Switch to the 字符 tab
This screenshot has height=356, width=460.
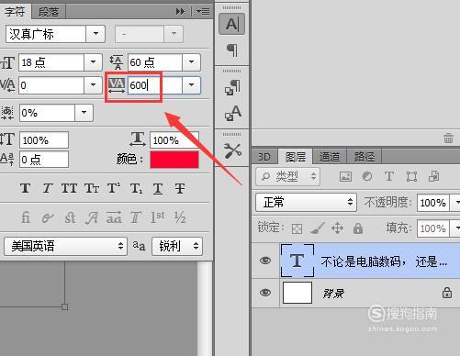15,12
